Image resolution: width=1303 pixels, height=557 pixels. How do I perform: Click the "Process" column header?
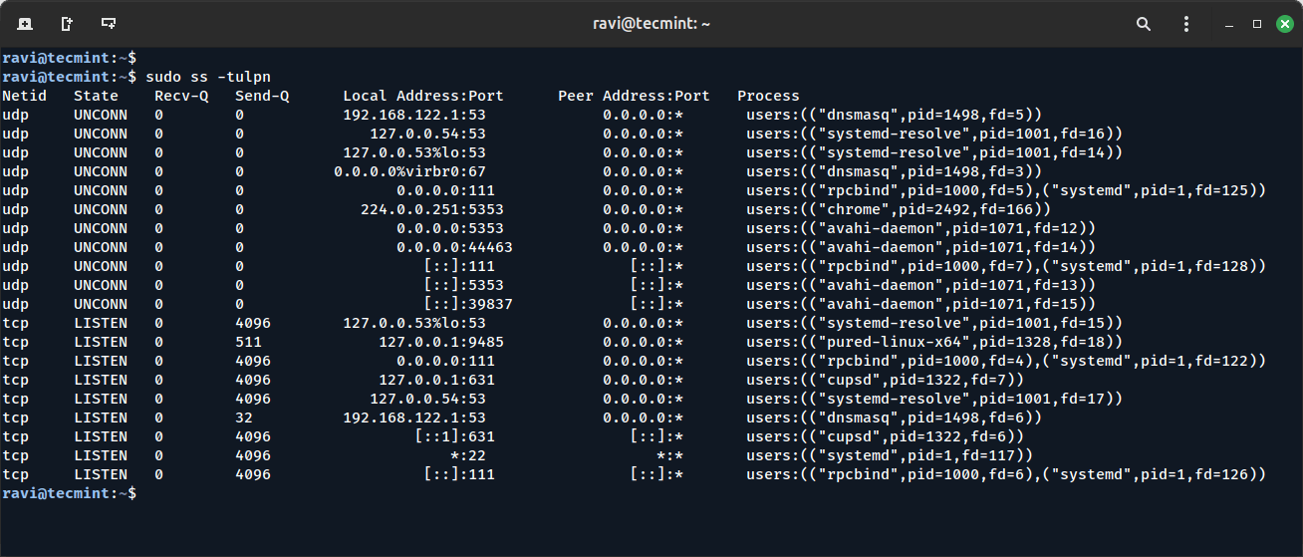pyautogui.click(x=768, y=96)
